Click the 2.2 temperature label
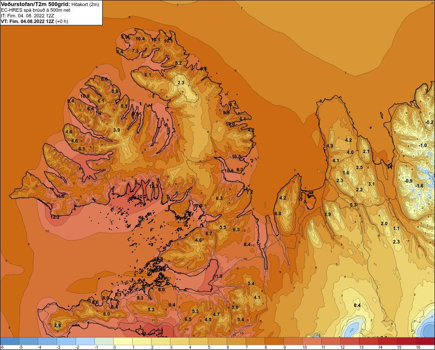Viewport: 435px width, 350px height. coord(359,190)
